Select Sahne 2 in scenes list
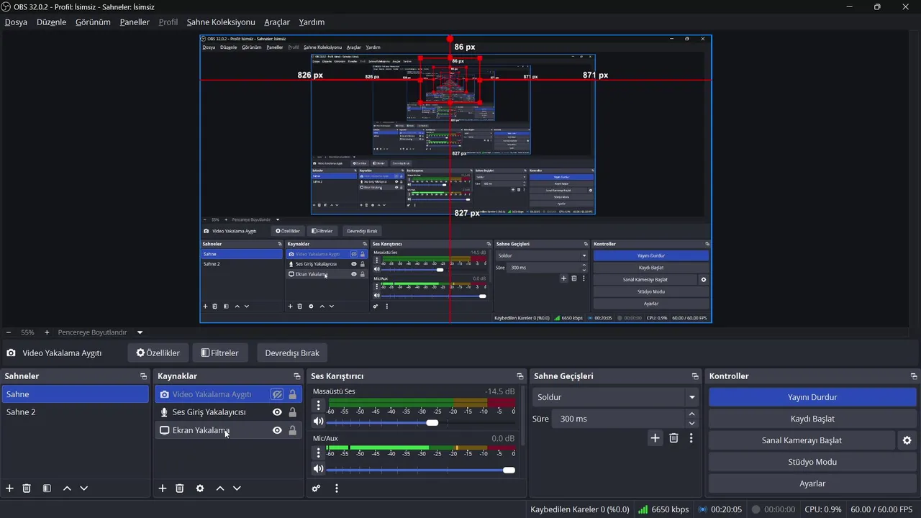921x518 pixels. (x=75, y=412)
